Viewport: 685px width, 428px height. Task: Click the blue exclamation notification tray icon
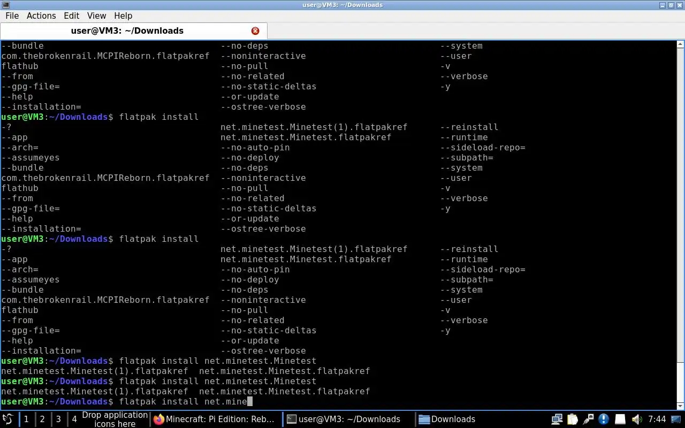click(x=604, y=419)
